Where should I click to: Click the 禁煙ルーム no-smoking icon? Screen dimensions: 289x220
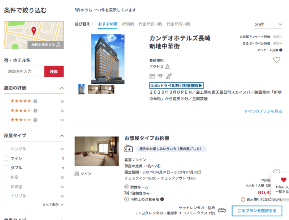click(126, 187)
